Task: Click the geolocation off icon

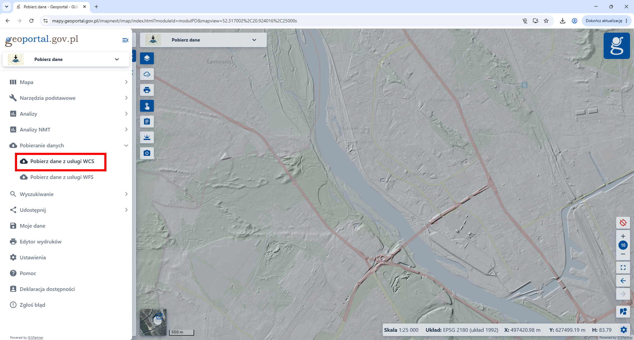Action: [623, 223]
